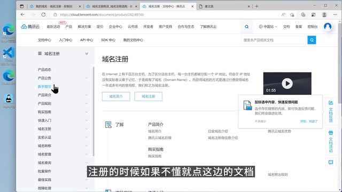
Task: Open 我的文档中心 nav tab
Action: coord(133,40)
